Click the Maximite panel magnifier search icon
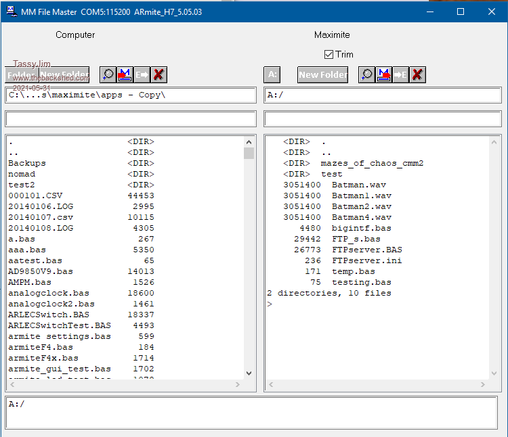 click(x=366, y=74)
